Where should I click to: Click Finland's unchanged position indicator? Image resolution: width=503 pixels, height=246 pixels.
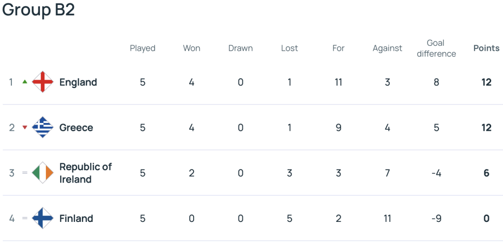(25, 218)
